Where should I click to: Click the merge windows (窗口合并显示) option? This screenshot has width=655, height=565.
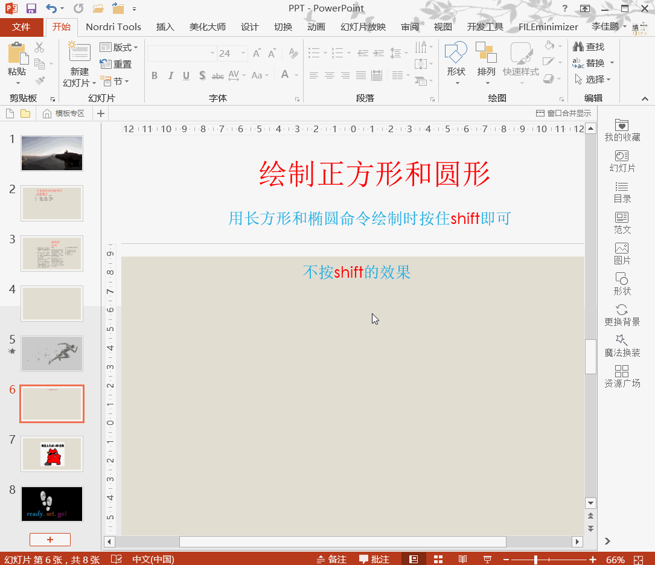[x=563, y=113]
